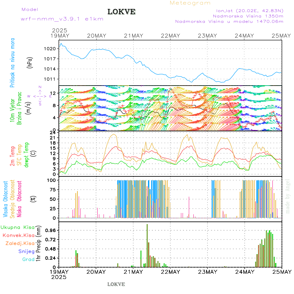The width and height of the screenshot is (294, 294).
Task: Click the 50 tick on the cloud axis
Action: 53,199
